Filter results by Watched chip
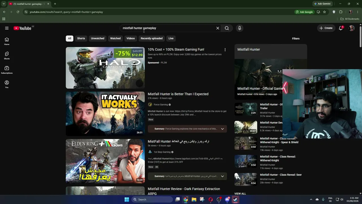Image resolution: width=362 pixels, height=204 pixels. (x=115, y=39)
